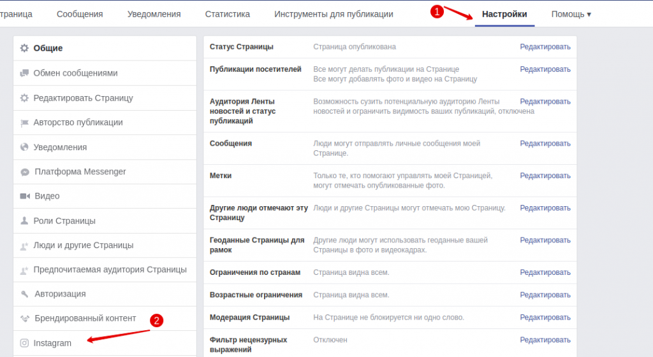This screenshot has height=357, width=653.
Task: Click the Instagram logo icon in the sidebar
Action: point(24,343)
